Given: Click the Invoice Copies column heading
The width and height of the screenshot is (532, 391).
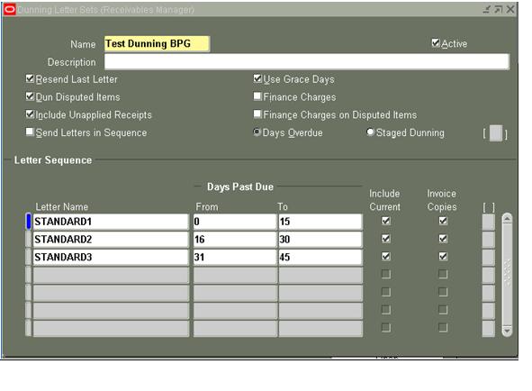Looking at the screenshot, I should 442,200.
